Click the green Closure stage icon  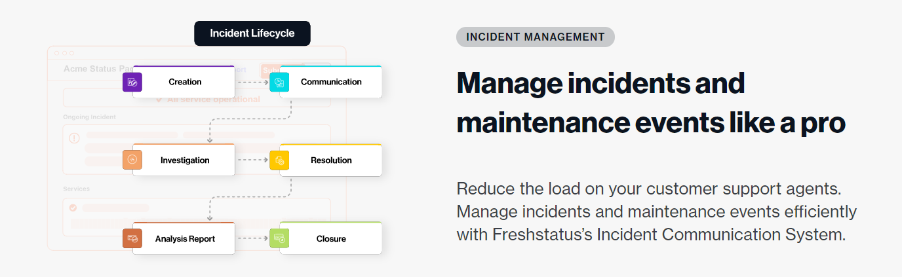coord(279,238)
